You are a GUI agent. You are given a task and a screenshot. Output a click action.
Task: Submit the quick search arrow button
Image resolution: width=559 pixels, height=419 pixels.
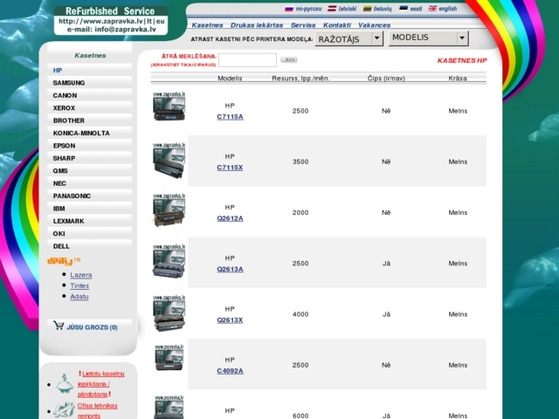pos(289,59)
